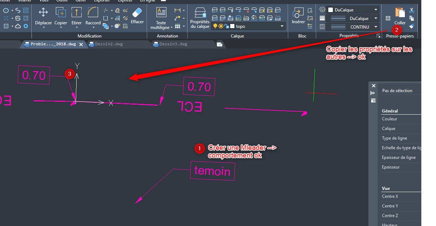The image size is (436, 226).
Task: Activate the Etirer (stretch) tool
Action: point(77,16)
